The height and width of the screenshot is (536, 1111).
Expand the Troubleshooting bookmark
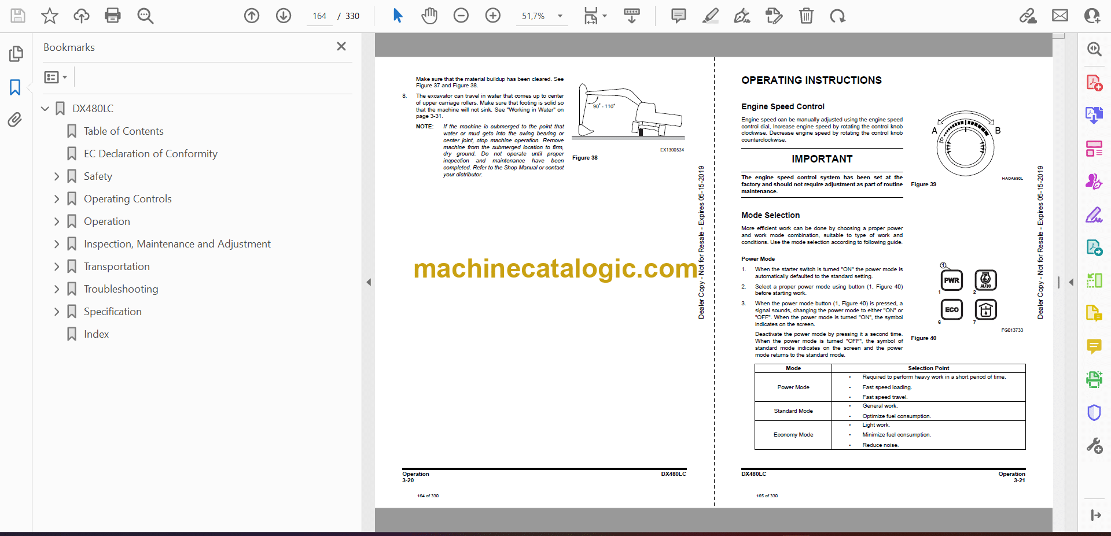tap(57, 289)
